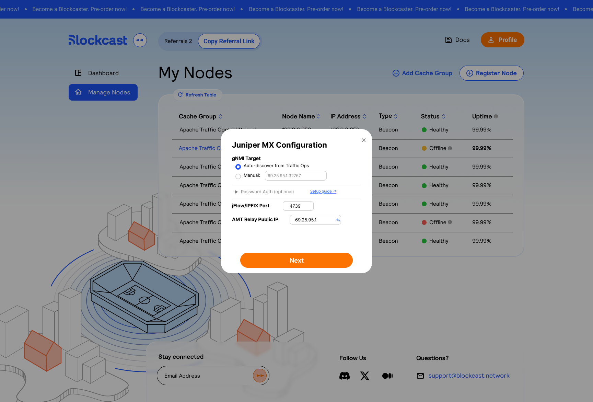Select the Manual gNMI target radio
Image resolution: width=593 pixels, height=402 pixels.
click(x=238, y=176)
